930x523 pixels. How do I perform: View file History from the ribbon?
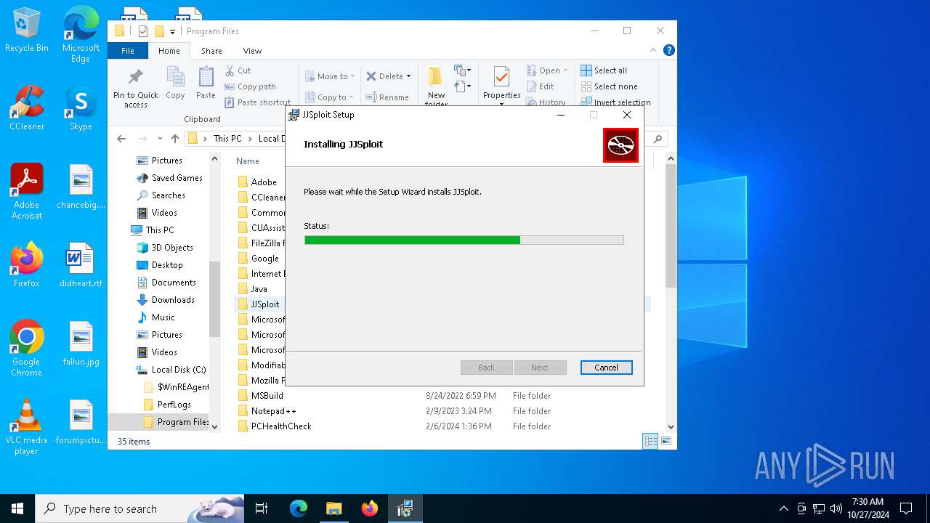(x=546, y=102)
